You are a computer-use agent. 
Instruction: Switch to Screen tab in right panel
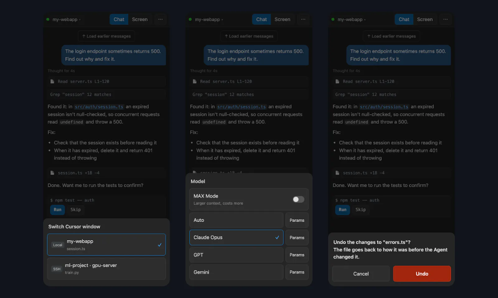[425, 19]
